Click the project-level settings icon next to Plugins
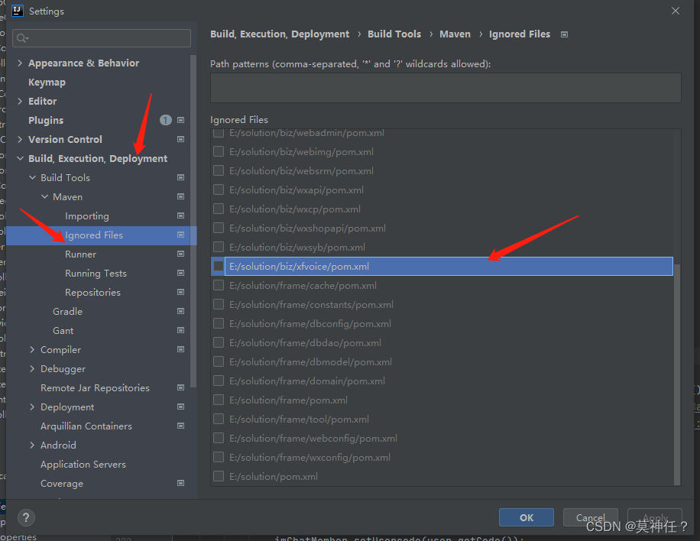700x541 pixels. [181, 120]
